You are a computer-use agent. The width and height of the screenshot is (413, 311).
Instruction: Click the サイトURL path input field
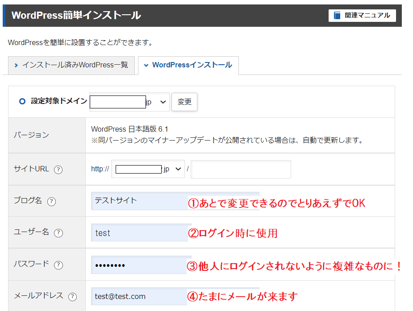241,169
